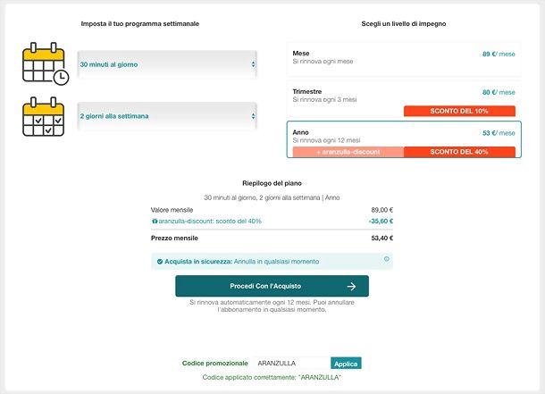This screenshot has height=394, width=545.
Task: Click the SCONTO DEL 40% badge
Action: click(x=459, y=152)
